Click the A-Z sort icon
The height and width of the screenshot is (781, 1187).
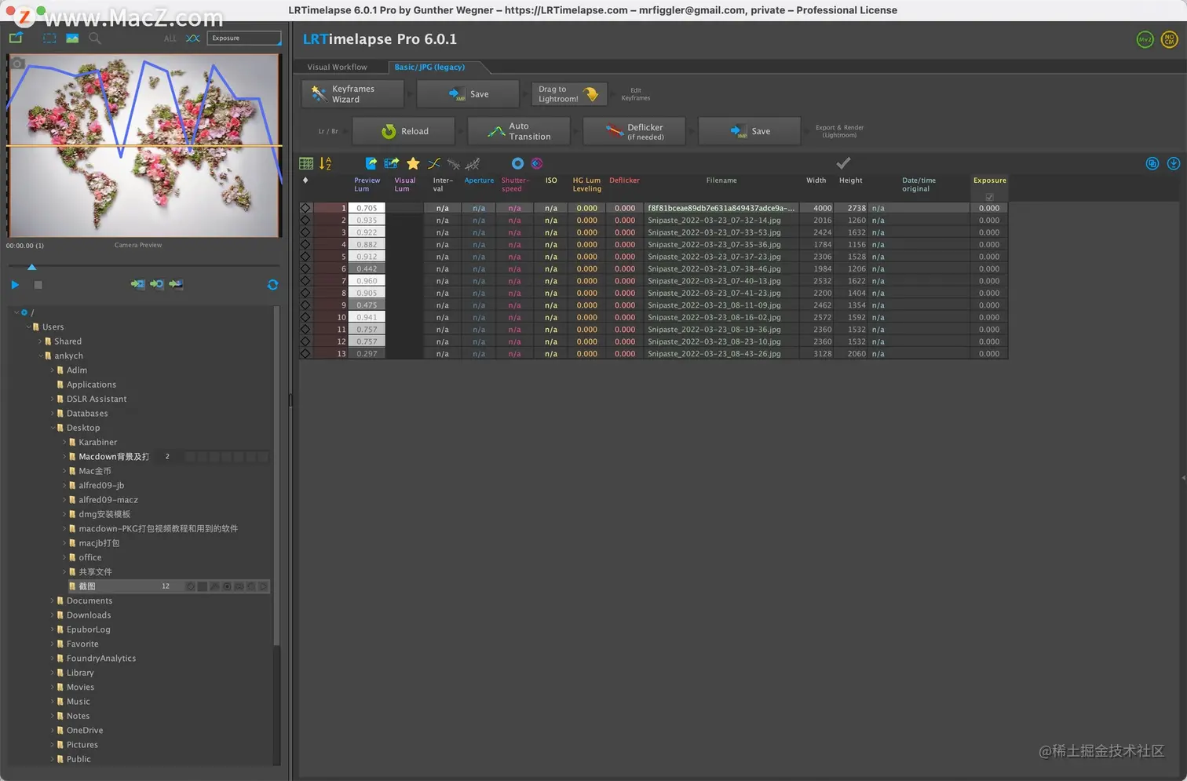pyautogui.click(x=325, y=163)
